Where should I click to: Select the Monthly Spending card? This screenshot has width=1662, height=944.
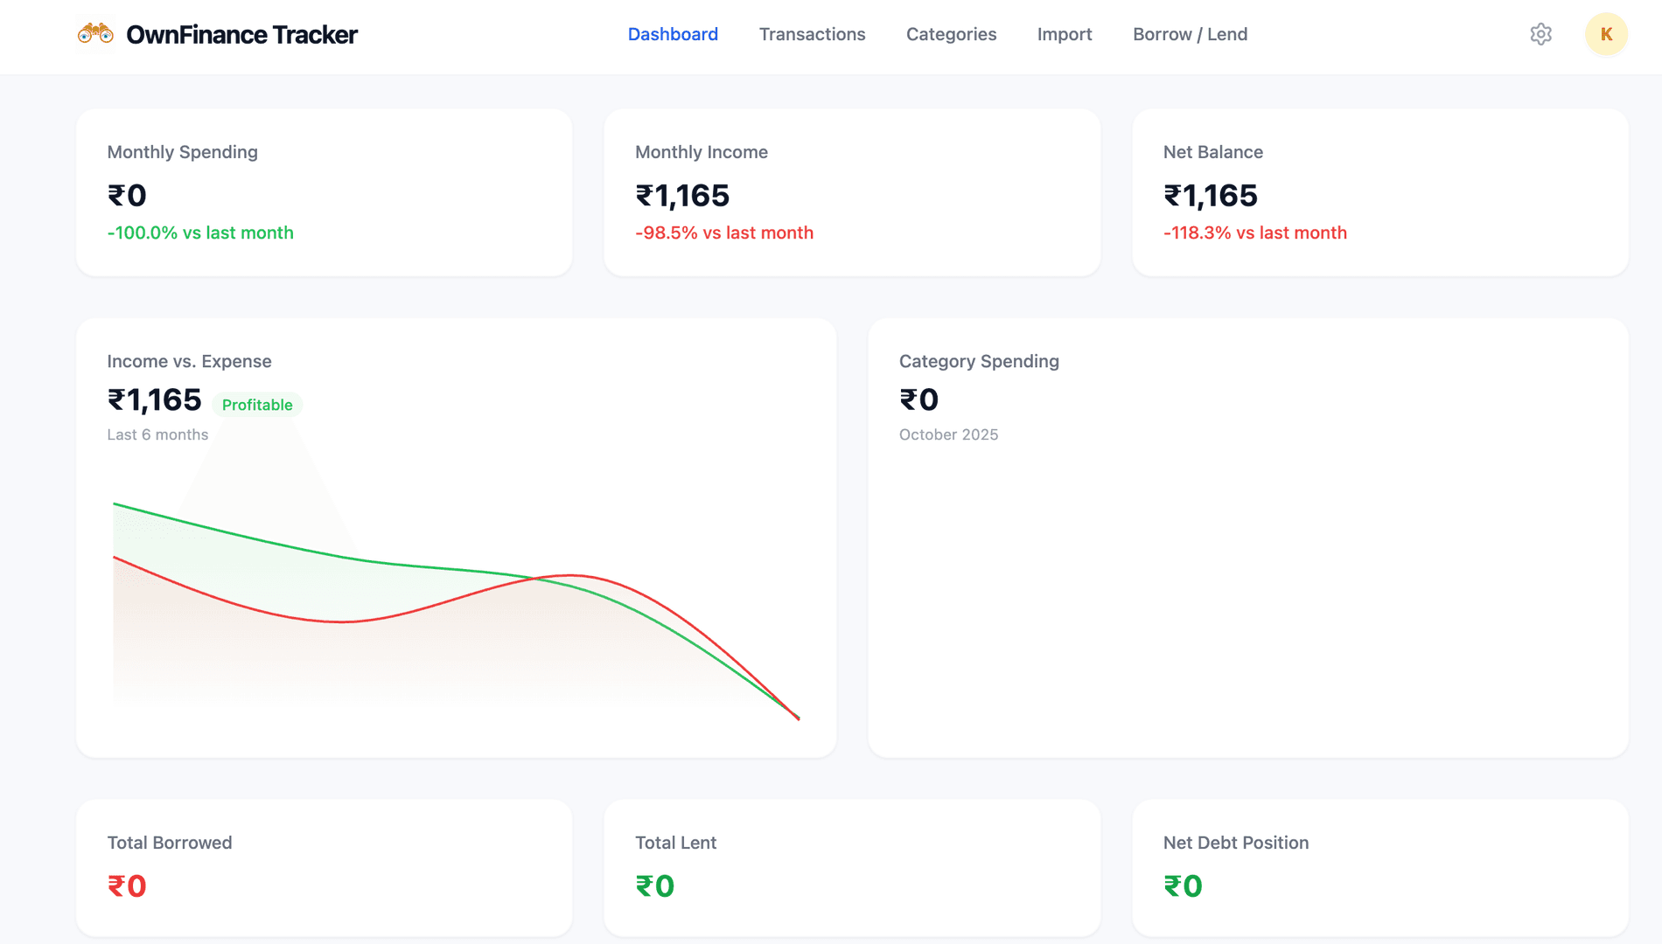pyautogui.click(x=325, y=192)
